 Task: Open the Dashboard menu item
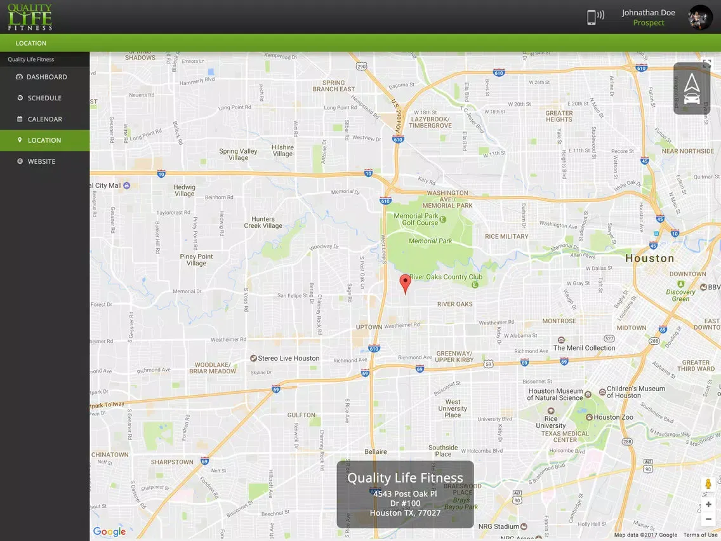(x=44, y=77)
